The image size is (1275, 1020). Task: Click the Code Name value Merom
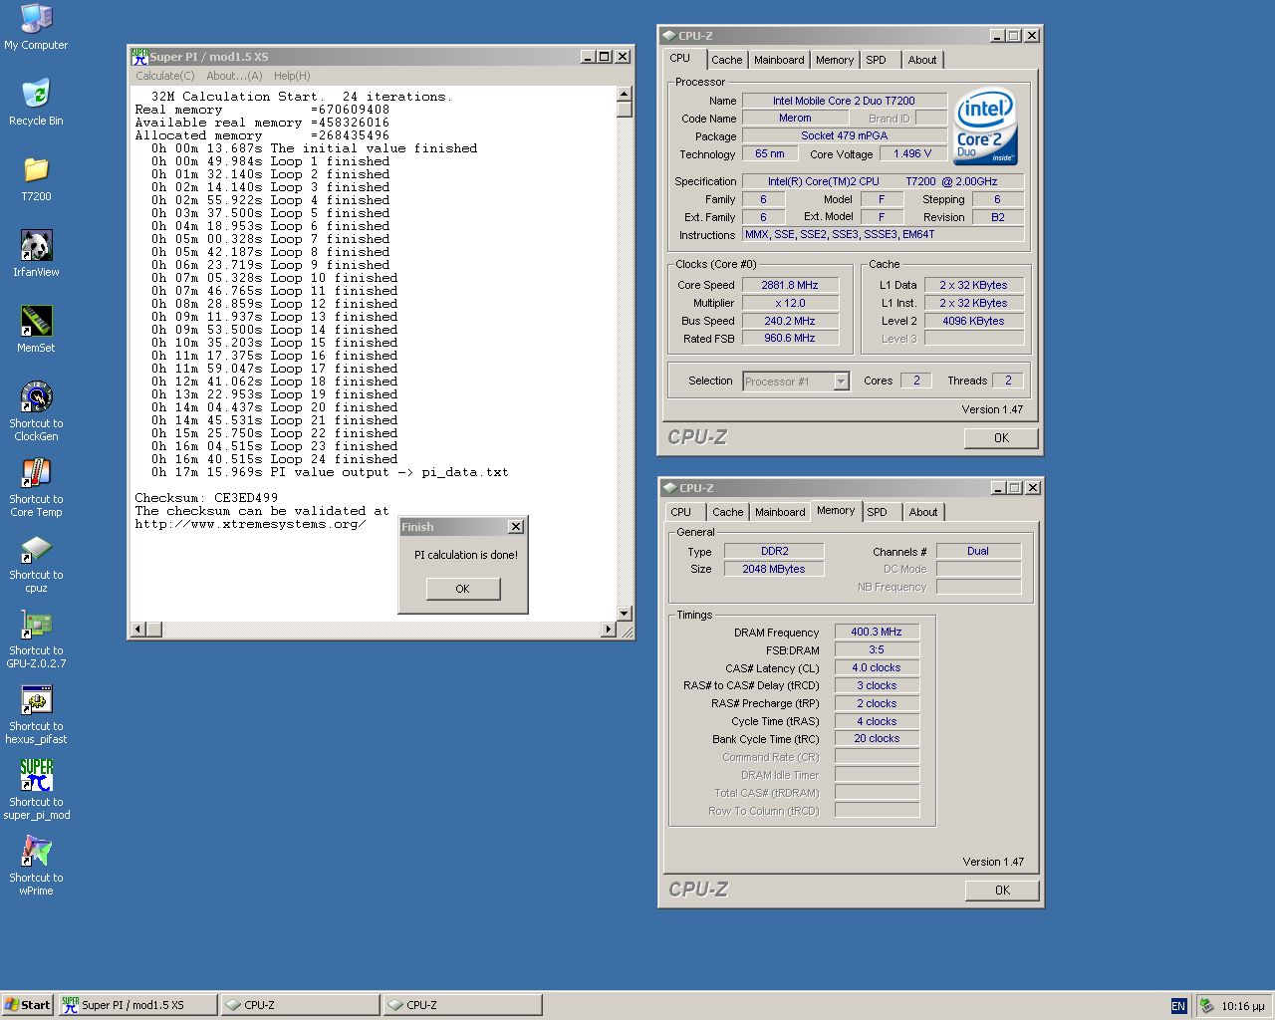(795, 118)
